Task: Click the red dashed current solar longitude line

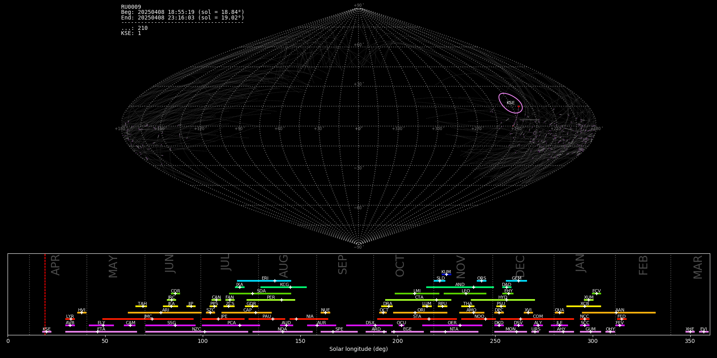Action: pyautogui.click(x=45, y=294)
